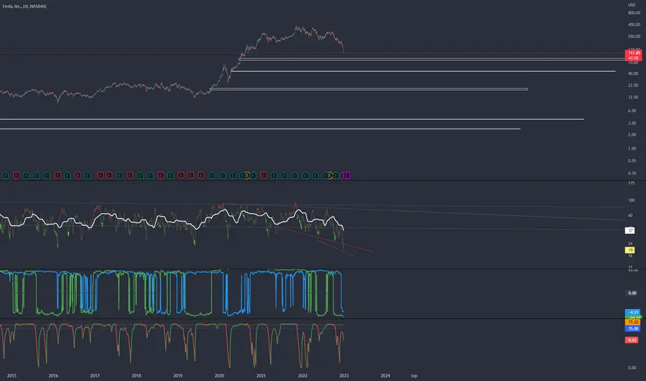Click the 250.00 price axis label
646x381 pixels.
pyautogui.click(x=634, y=36)
